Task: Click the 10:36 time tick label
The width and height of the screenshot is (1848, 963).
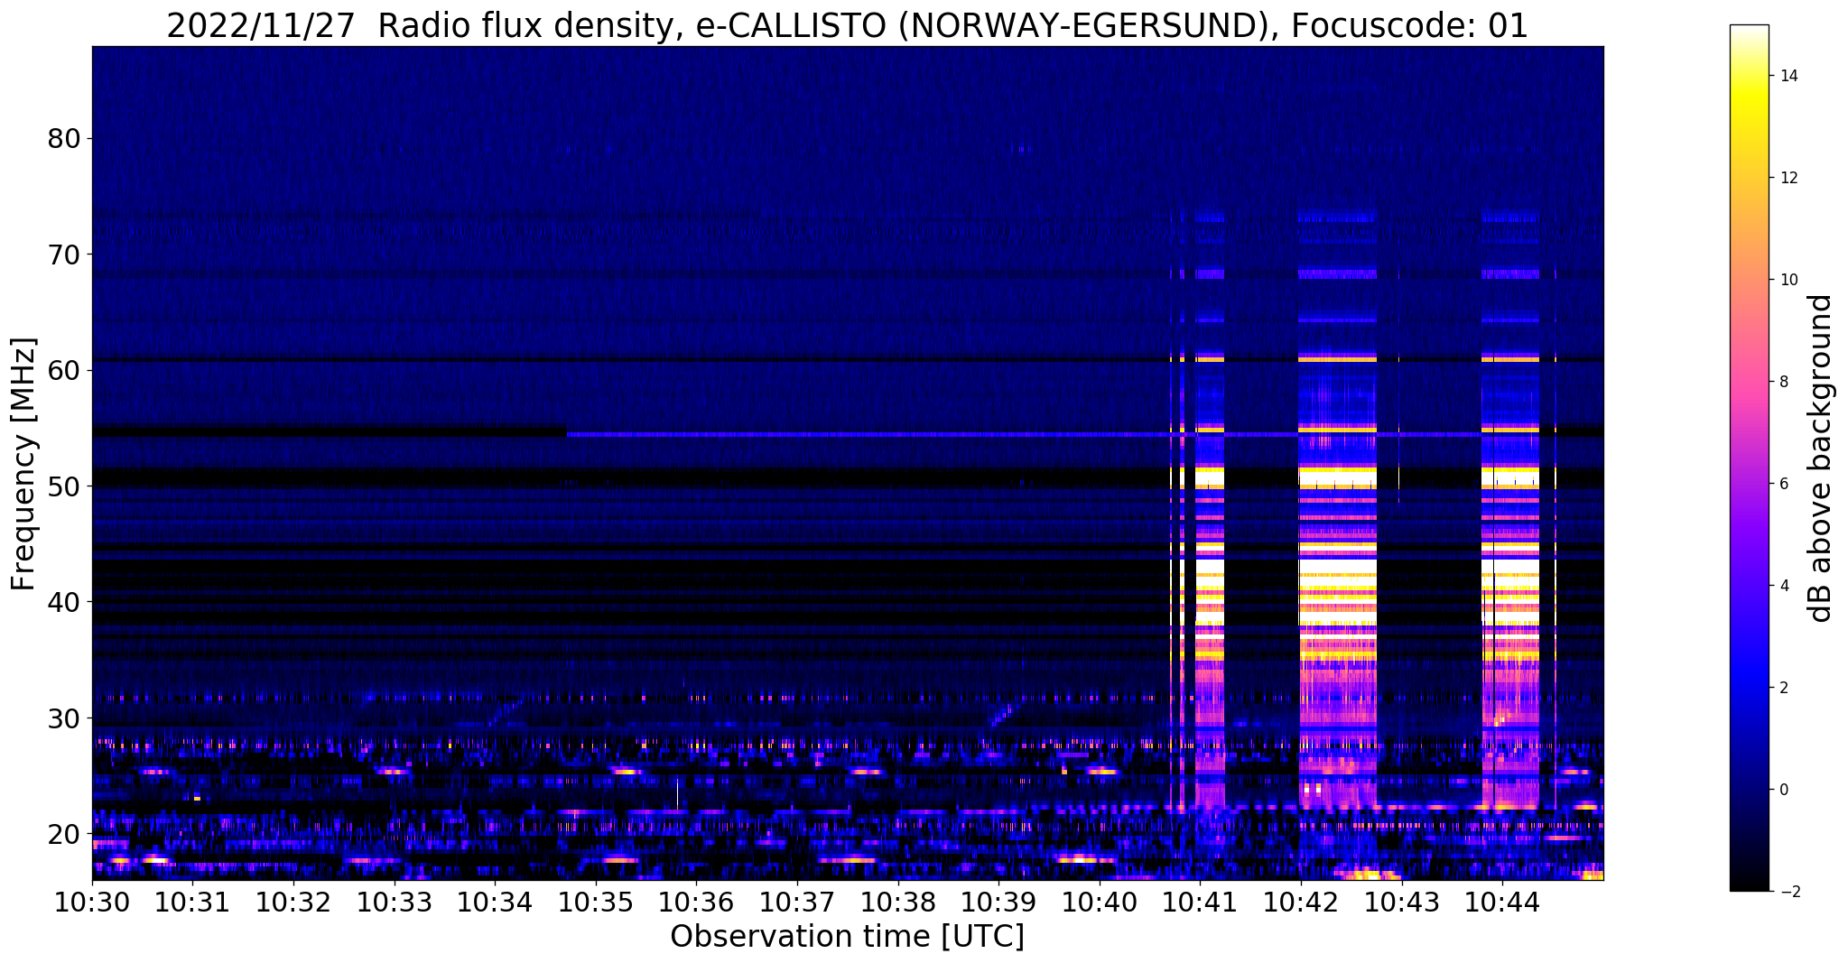Action: tap(696, 903)
